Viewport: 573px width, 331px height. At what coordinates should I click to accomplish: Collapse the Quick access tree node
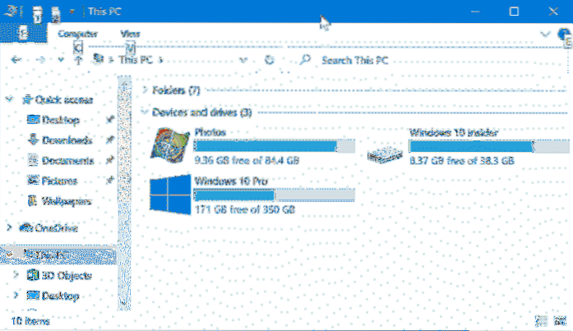10,99
